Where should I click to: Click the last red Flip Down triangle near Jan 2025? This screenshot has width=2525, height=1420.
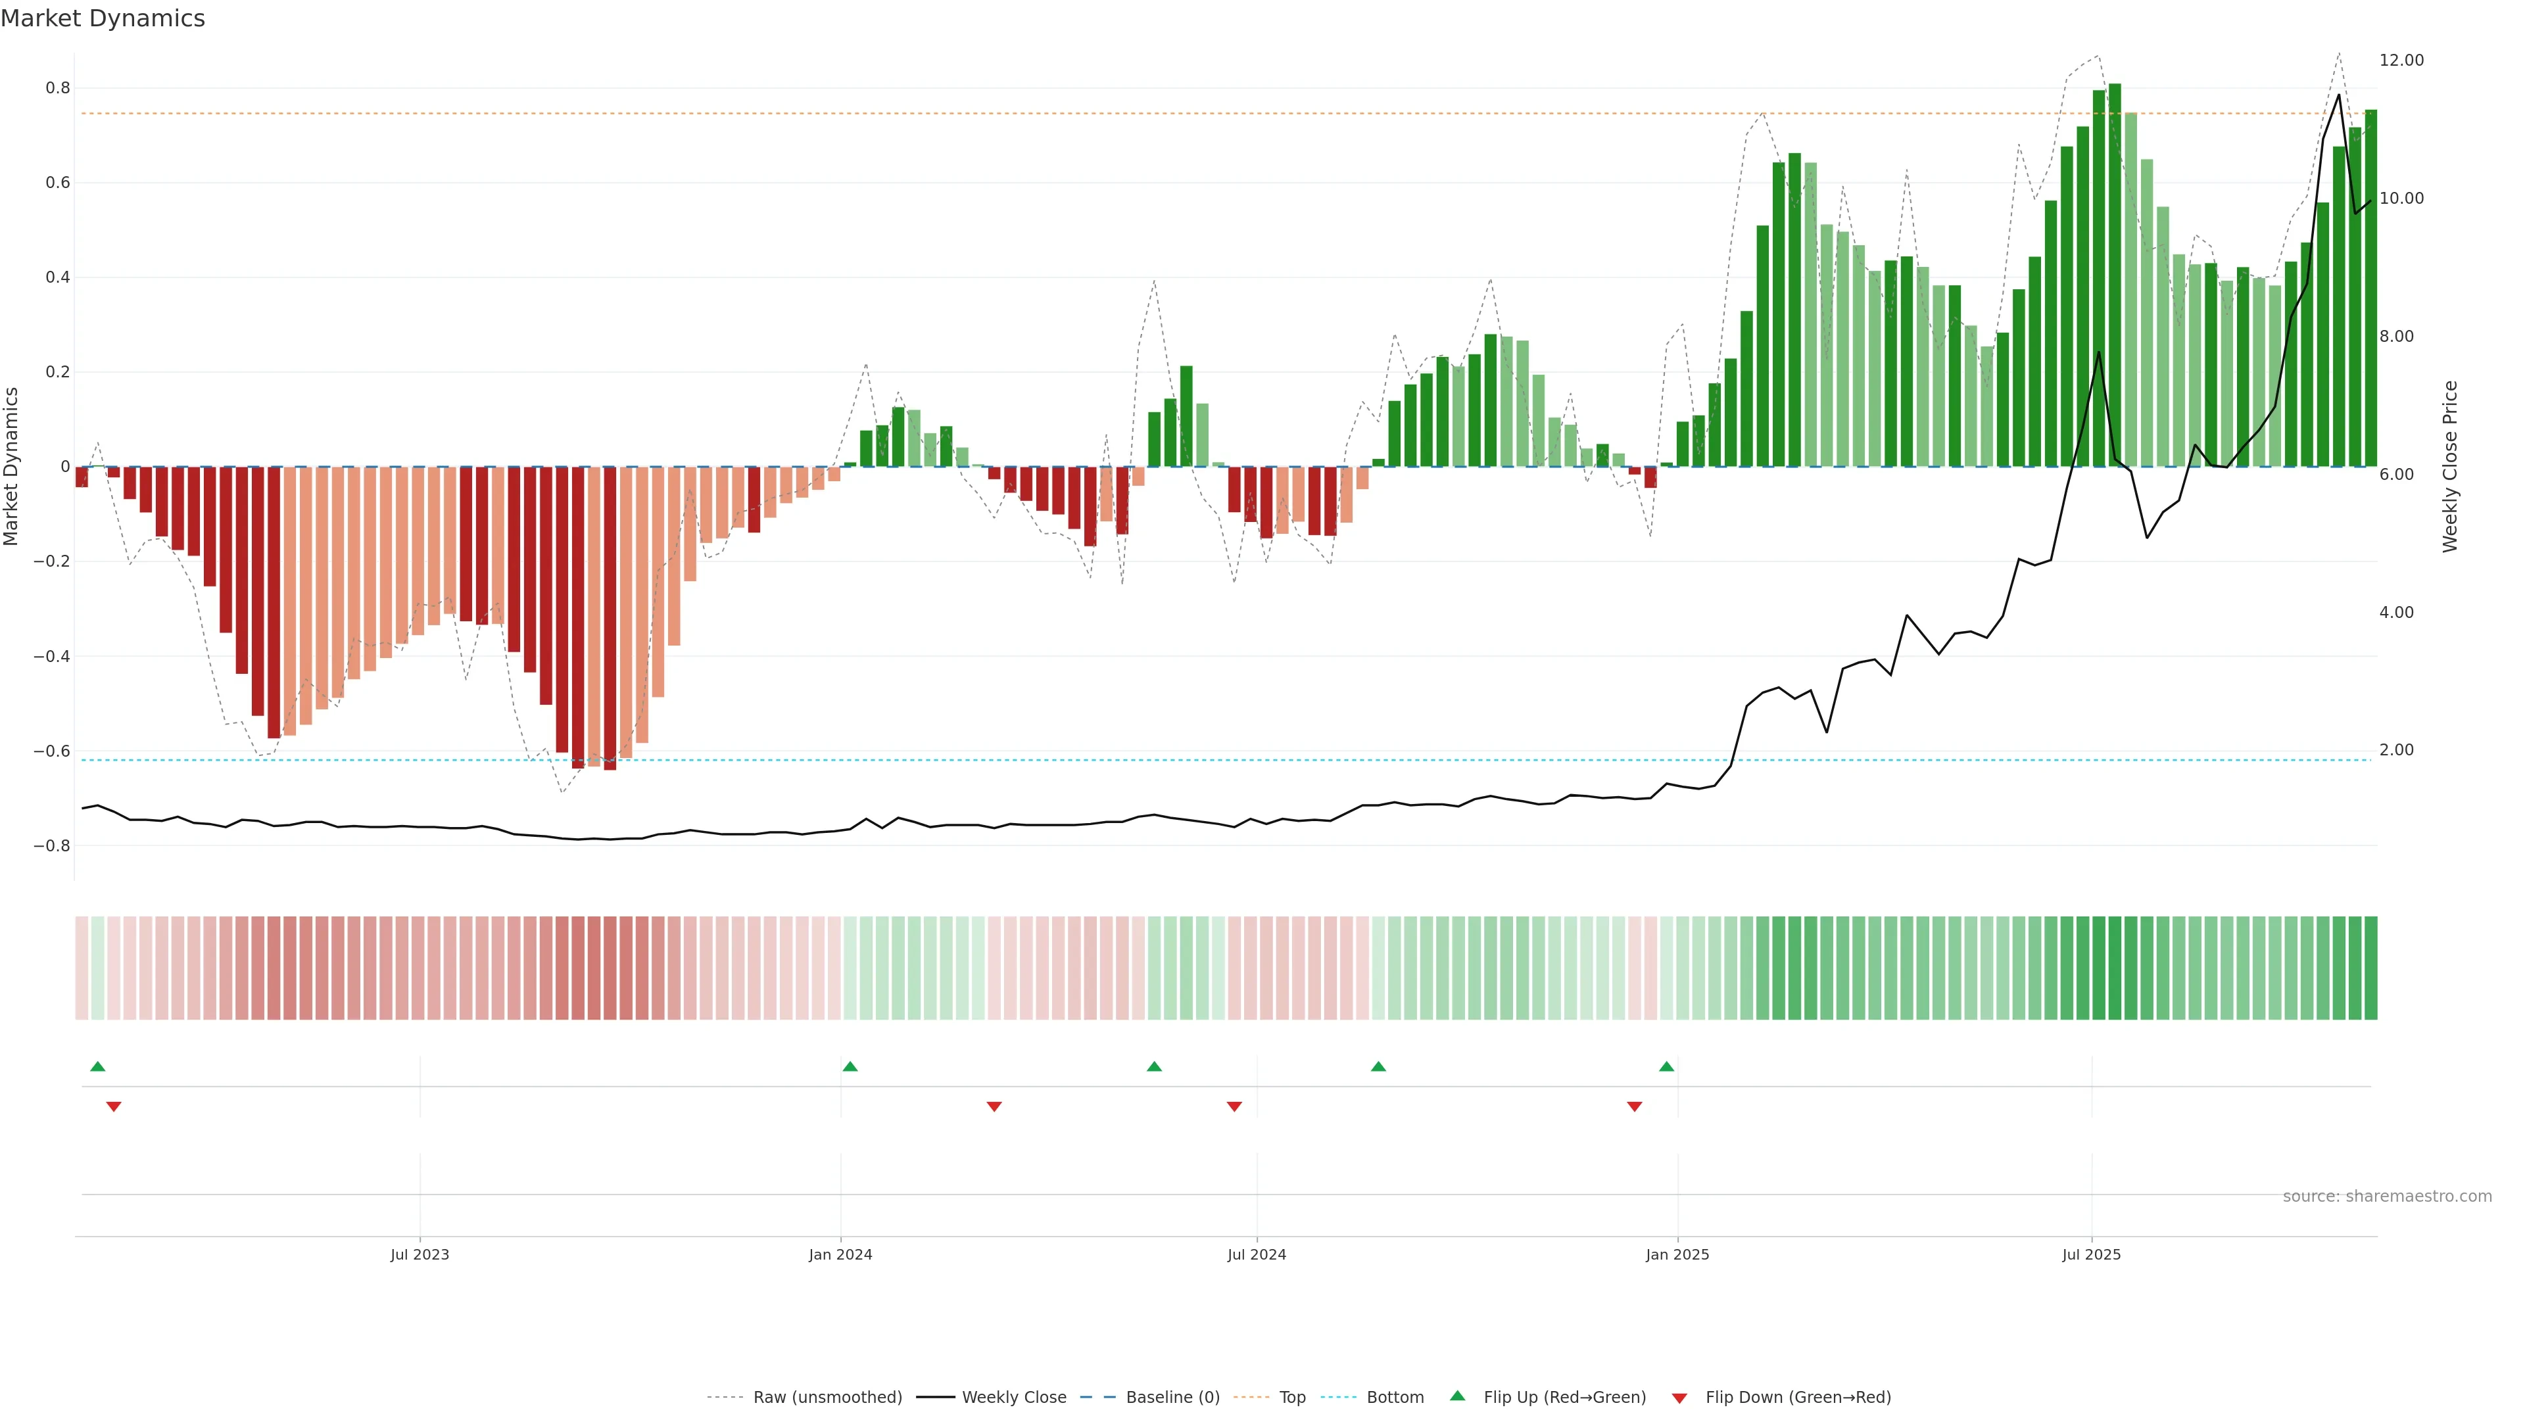coord(1634,1106)
